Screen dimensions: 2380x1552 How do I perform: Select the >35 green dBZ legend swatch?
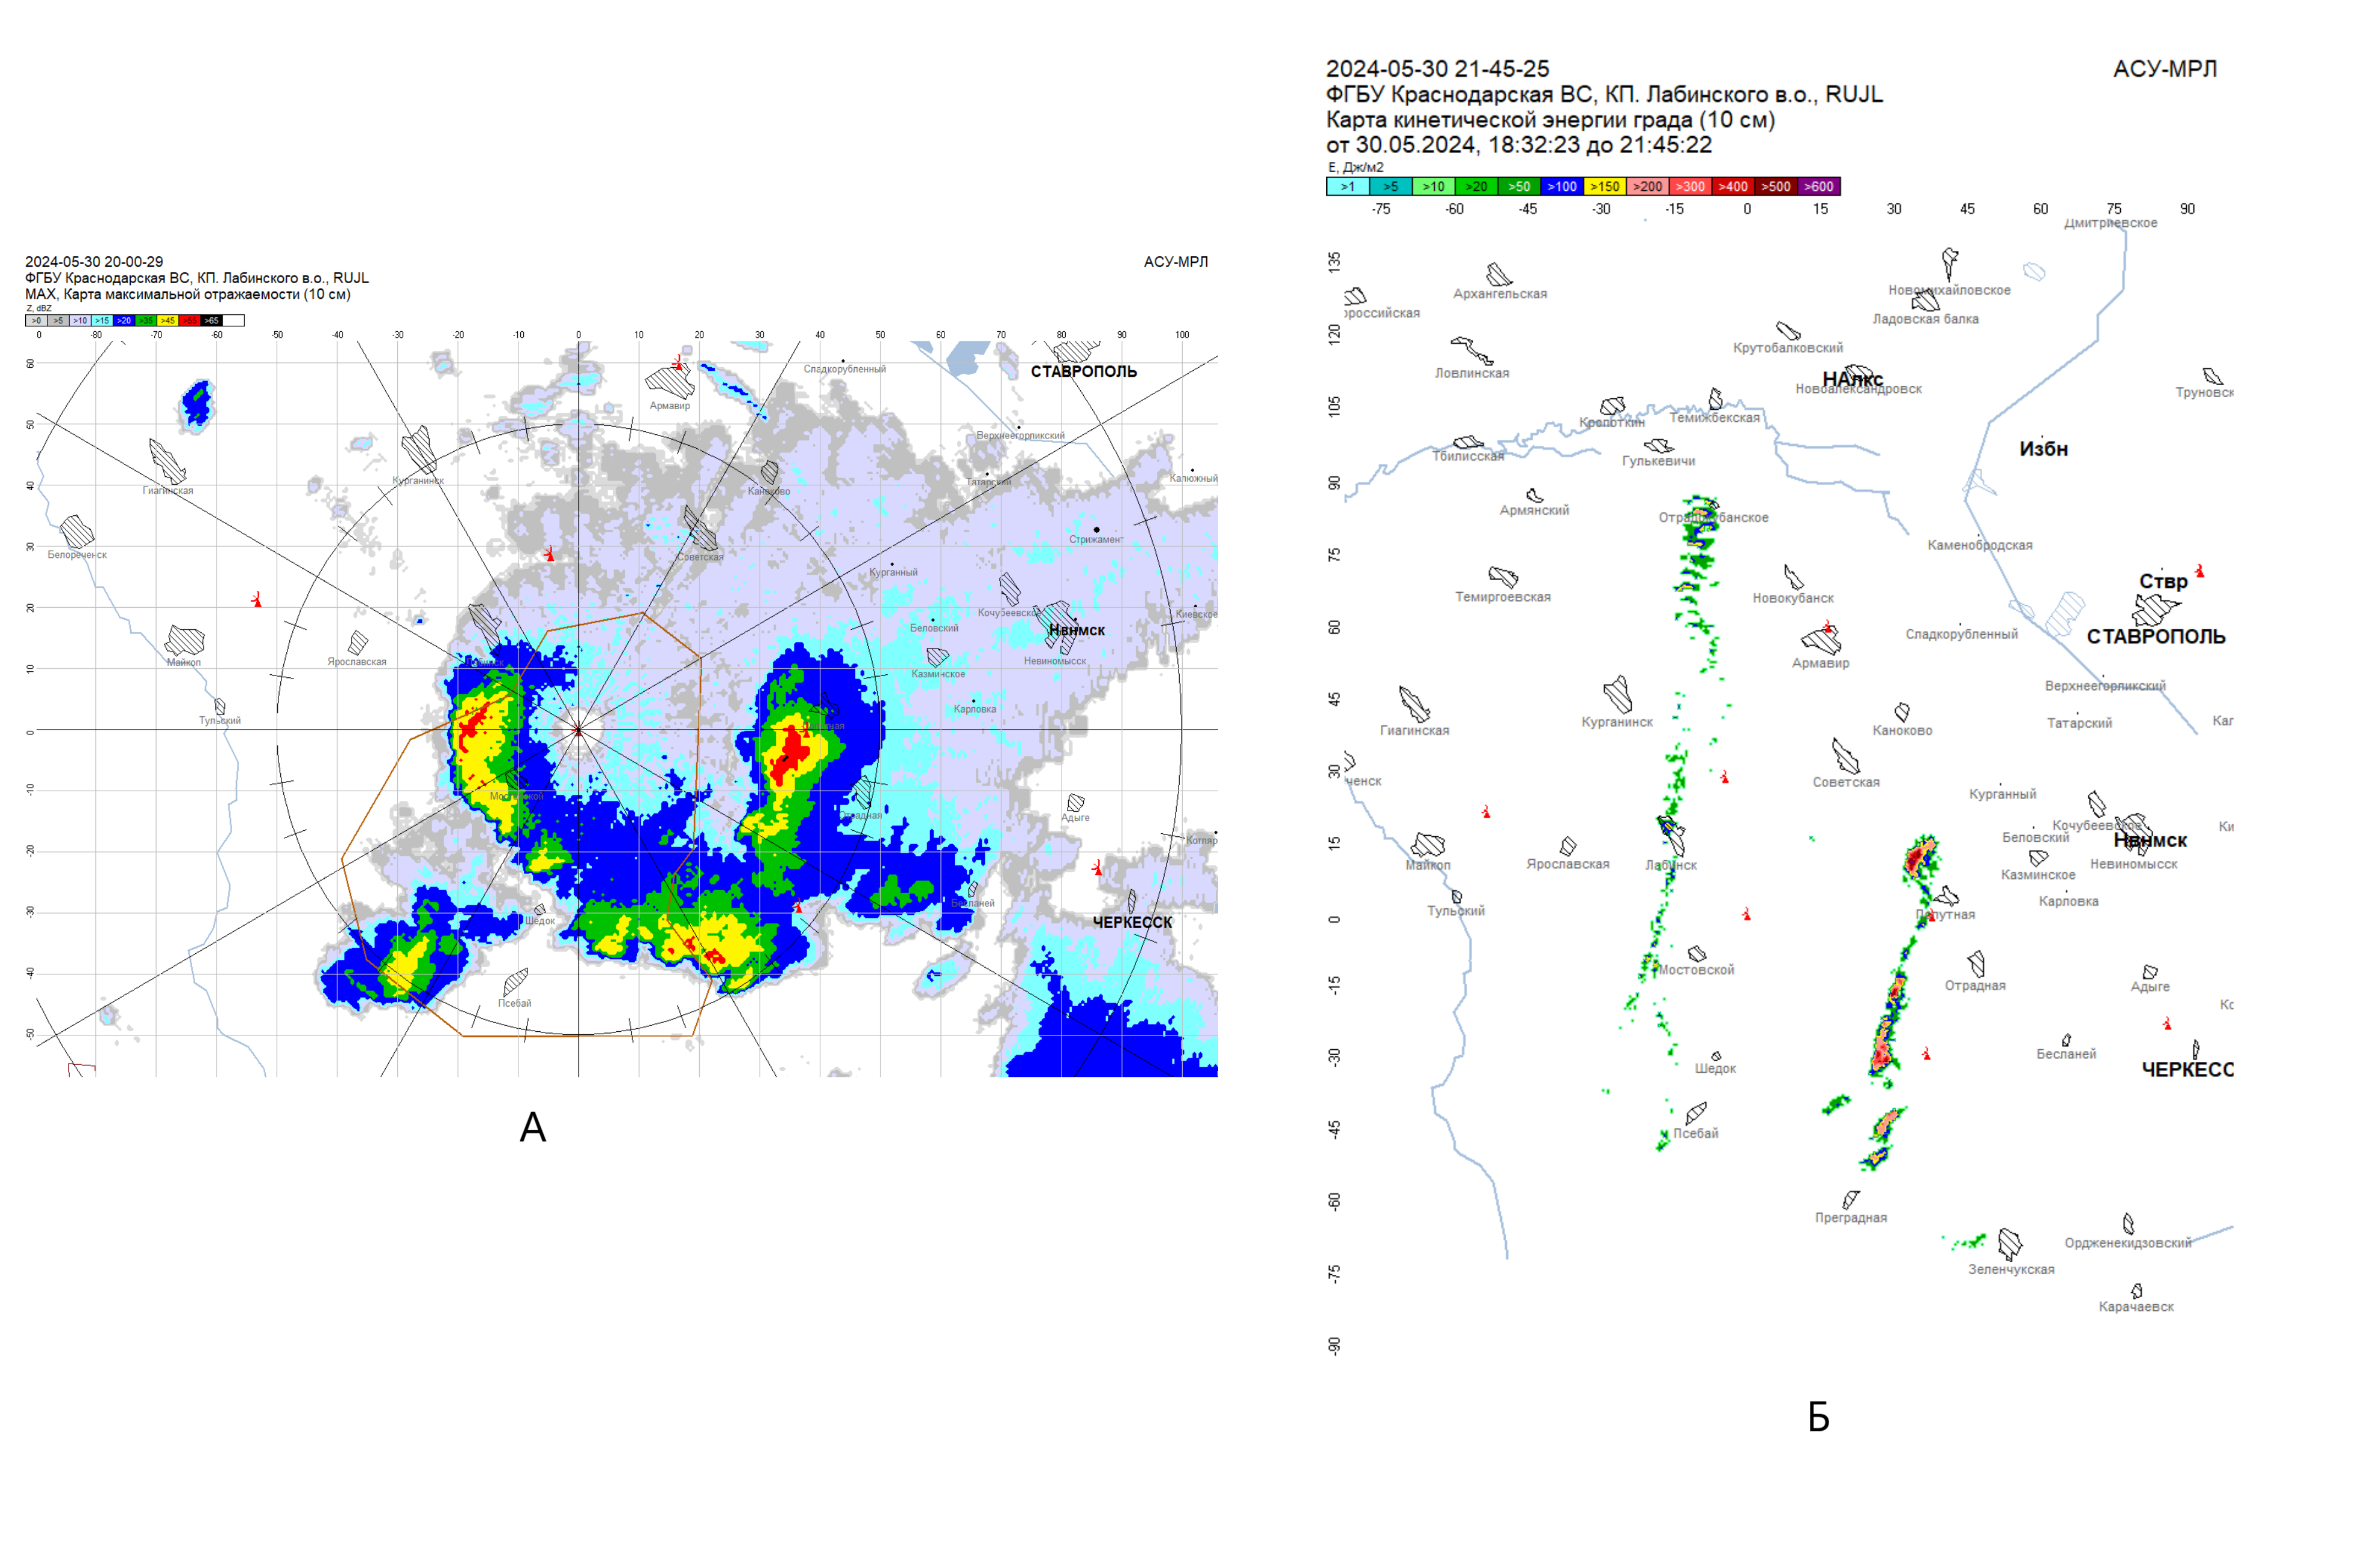146,321
